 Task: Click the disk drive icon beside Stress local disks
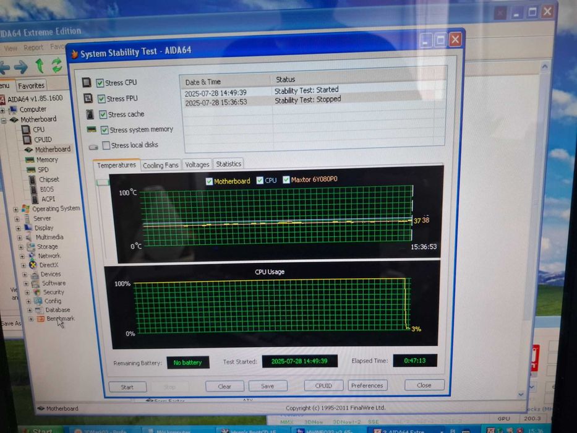93,147
